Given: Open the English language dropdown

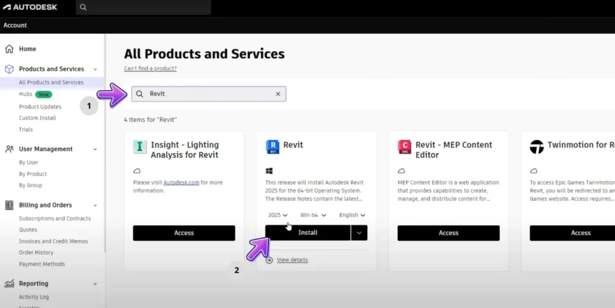Looking at the screenshot, I should click(x=352, y=215).
